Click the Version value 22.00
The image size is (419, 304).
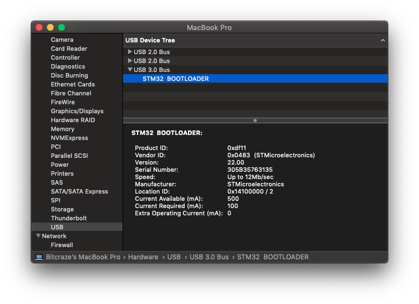click(236, 162)
